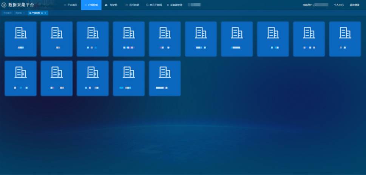Select the fifth building card in top row

tap(165, 39)
